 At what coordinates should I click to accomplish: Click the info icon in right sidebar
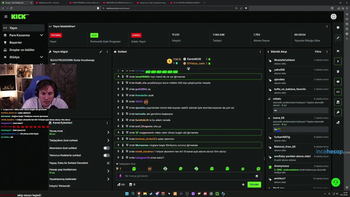click(x=338, y=28)
